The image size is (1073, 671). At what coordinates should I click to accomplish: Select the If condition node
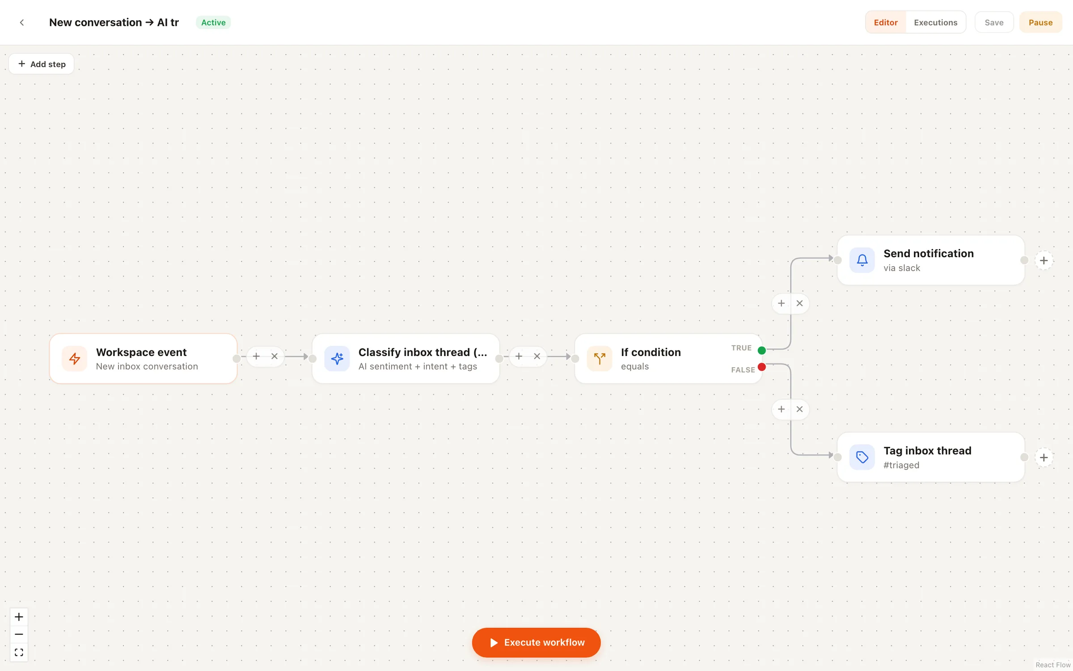point(668,358)
